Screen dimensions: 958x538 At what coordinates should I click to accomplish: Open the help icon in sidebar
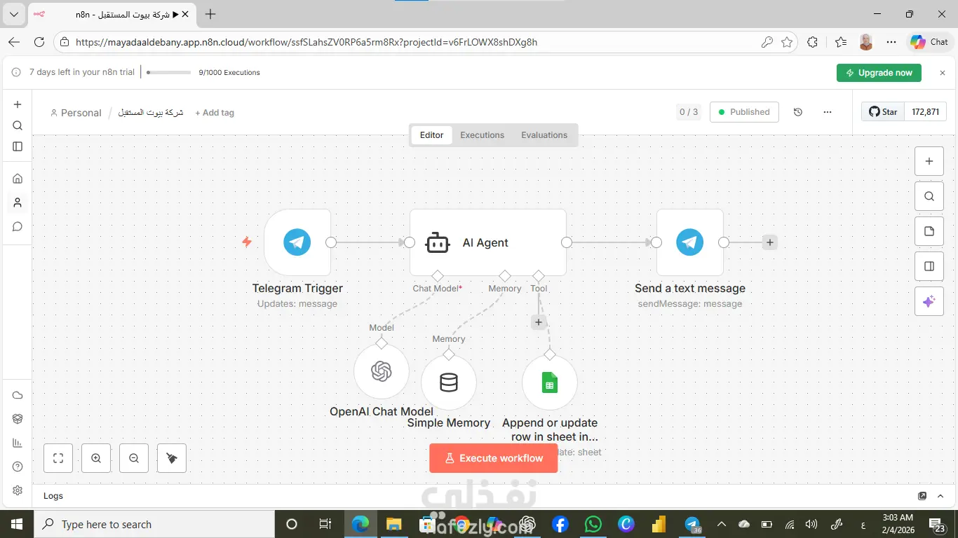(18, 467)
